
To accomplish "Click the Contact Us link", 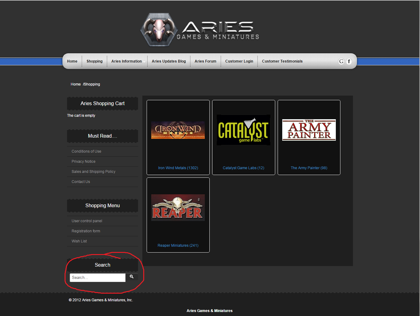I will coord(81,182).
